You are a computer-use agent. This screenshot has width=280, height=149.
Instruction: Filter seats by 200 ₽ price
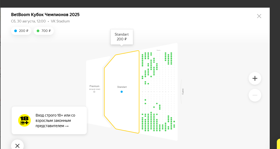[x=21, y=31]
